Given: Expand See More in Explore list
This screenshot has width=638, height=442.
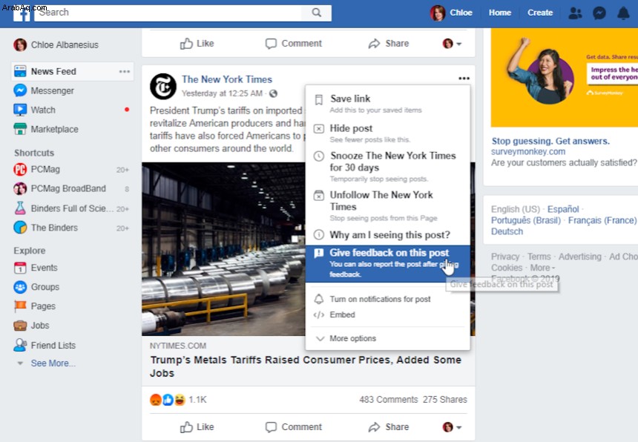Looking at the screenshot, I should click(x=53, y=363).
